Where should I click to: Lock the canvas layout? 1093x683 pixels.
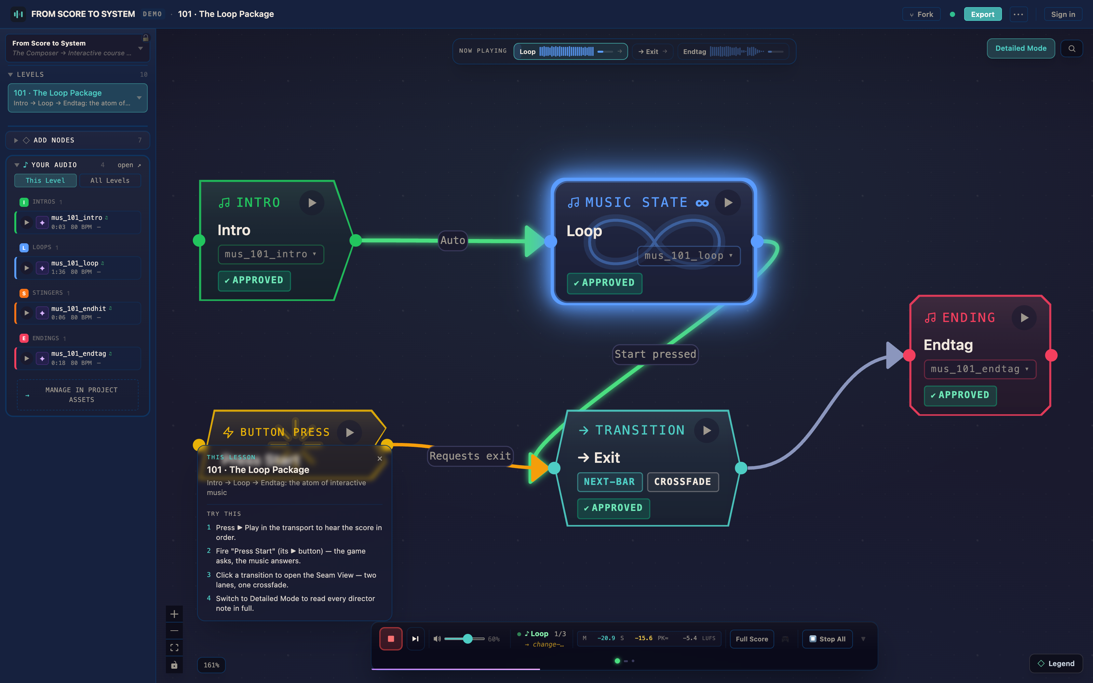coord(174,665)
